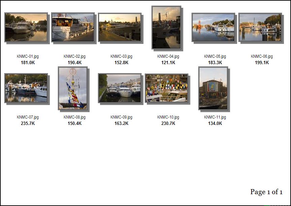Screen dimensions: 291x206
Task: Click the KNMC-04.jpg filename label
Action: click(x=168, y=56)
